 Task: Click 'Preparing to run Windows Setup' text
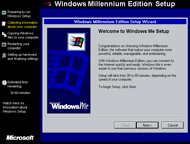(x=19, y=14)
